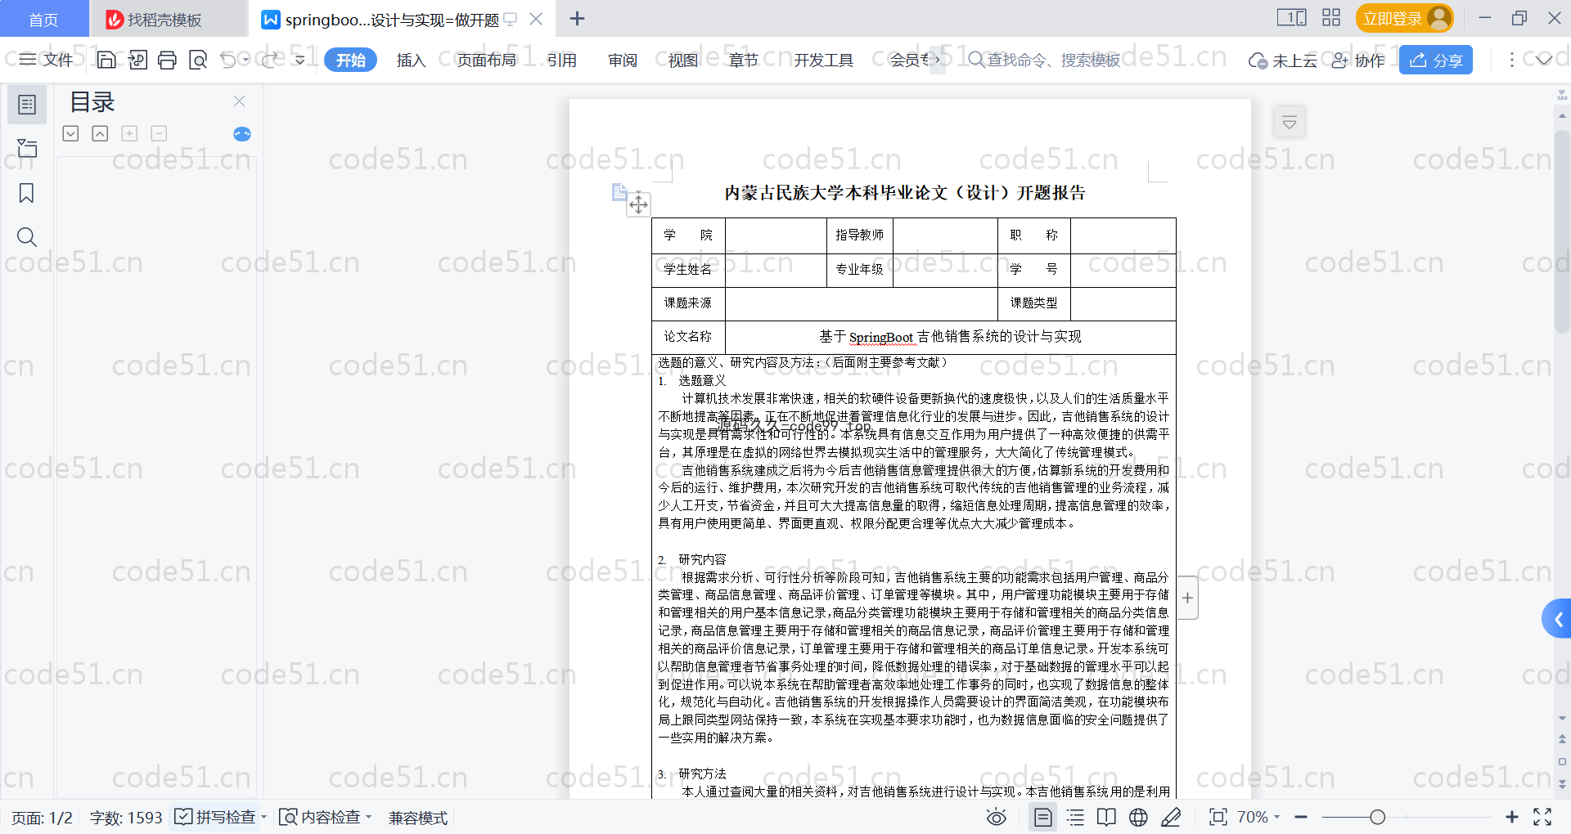Click the page note icon beside title
The image size is (1571, 834).
(x=619, y=192)
